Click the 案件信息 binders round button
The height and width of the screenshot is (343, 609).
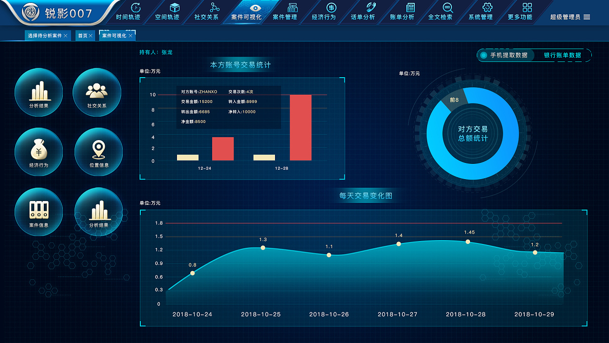tap(39, 212)
